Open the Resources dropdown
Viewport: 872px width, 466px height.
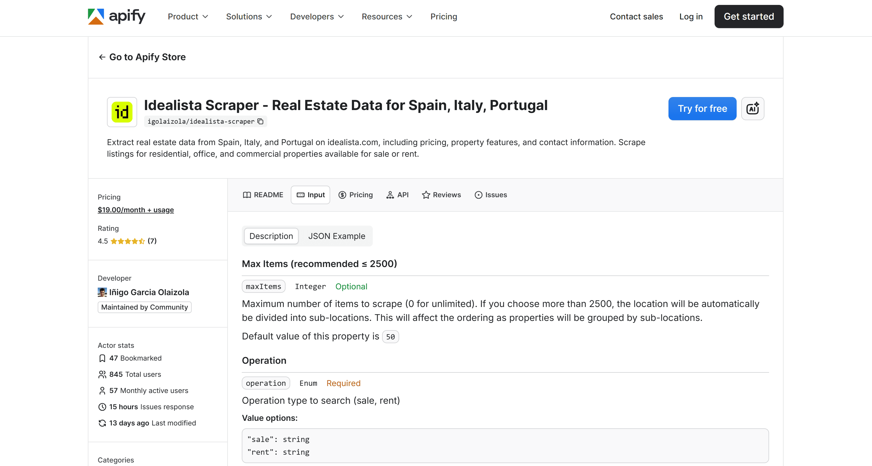tap(386, 16)
